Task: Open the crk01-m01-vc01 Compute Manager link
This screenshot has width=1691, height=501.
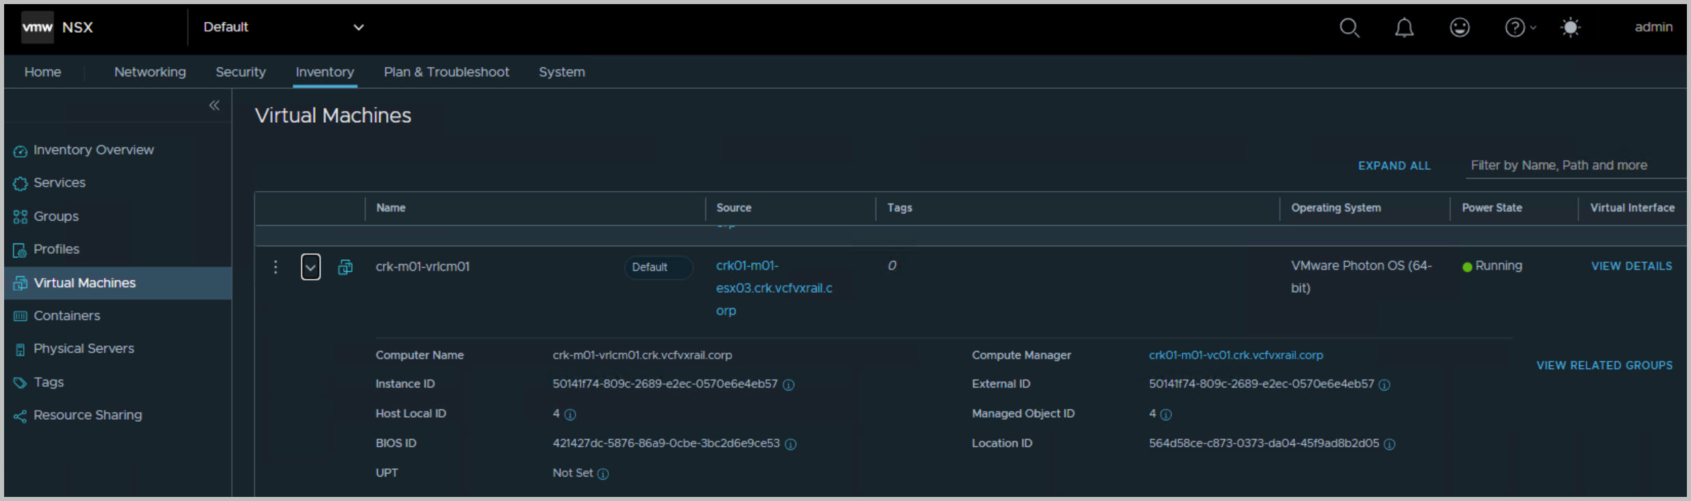Action: (x=1235, y=355)
